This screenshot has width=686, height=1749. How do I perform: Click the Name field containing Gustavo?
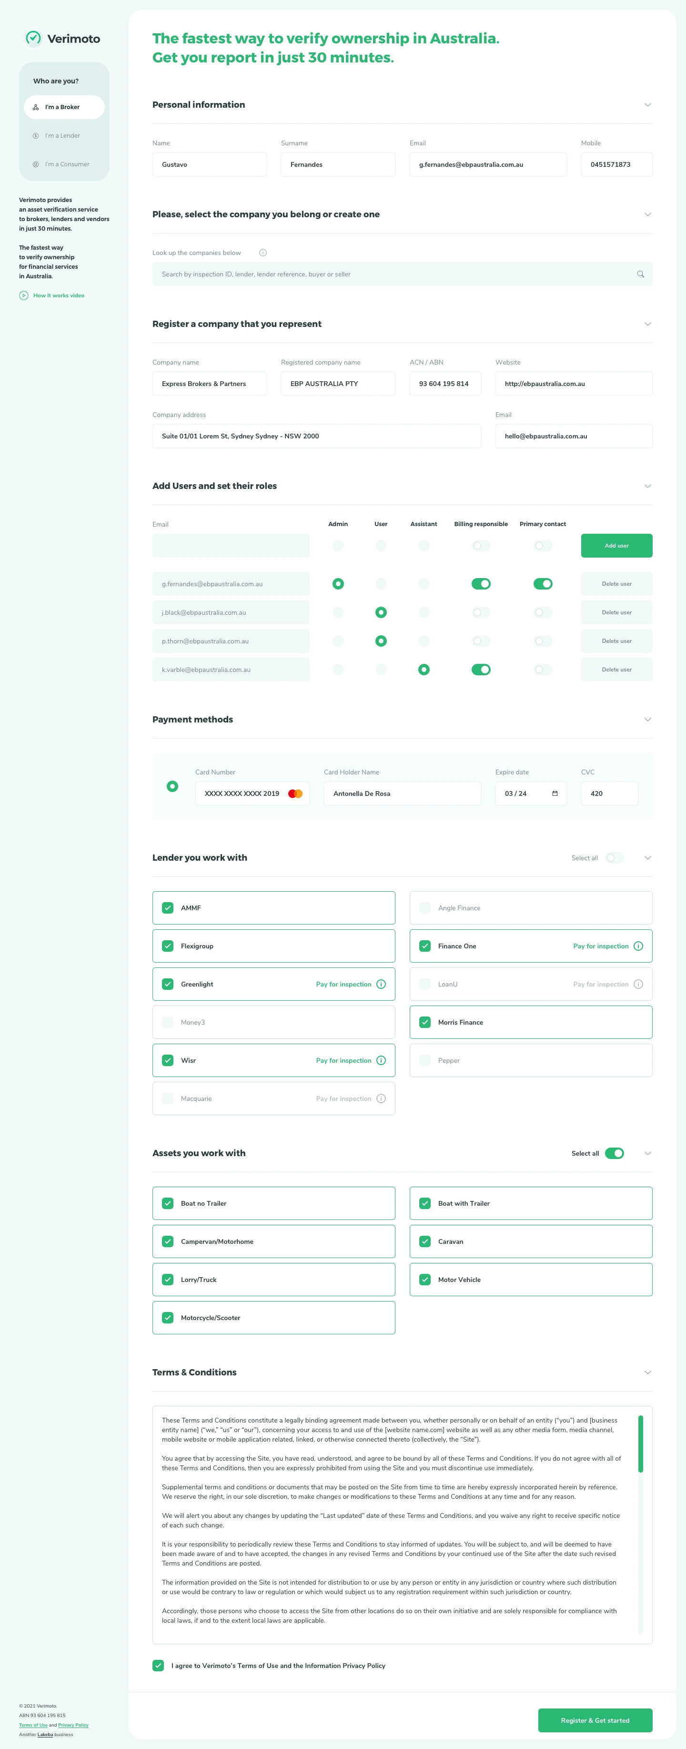(x=210, y=164)
